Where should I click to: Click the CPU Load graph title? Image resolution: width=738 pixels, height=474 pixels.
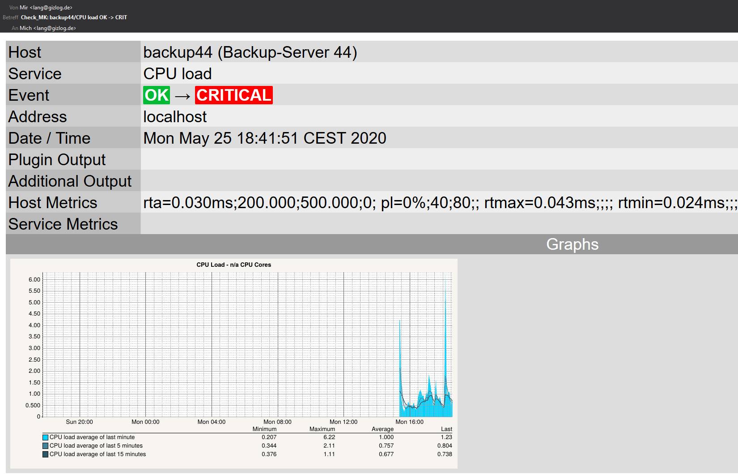click(234, 265)
